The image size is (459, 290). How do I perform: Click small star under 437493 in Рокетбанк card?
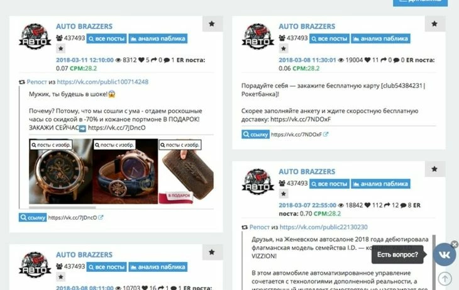(284, 48)
